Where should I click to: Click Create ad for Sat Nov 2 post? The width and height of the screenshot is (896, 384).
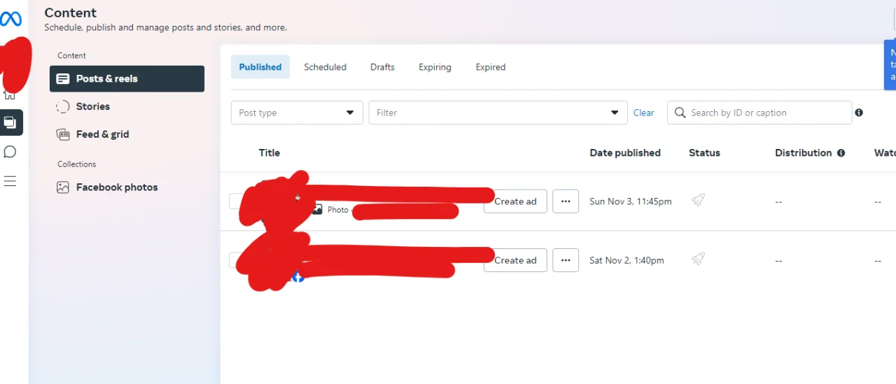(515, 260)
